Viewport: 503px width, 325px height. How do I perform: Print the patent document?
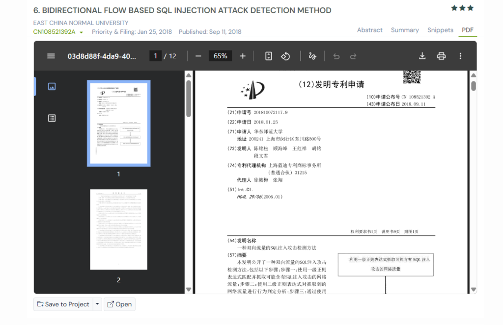pos(441,56)
